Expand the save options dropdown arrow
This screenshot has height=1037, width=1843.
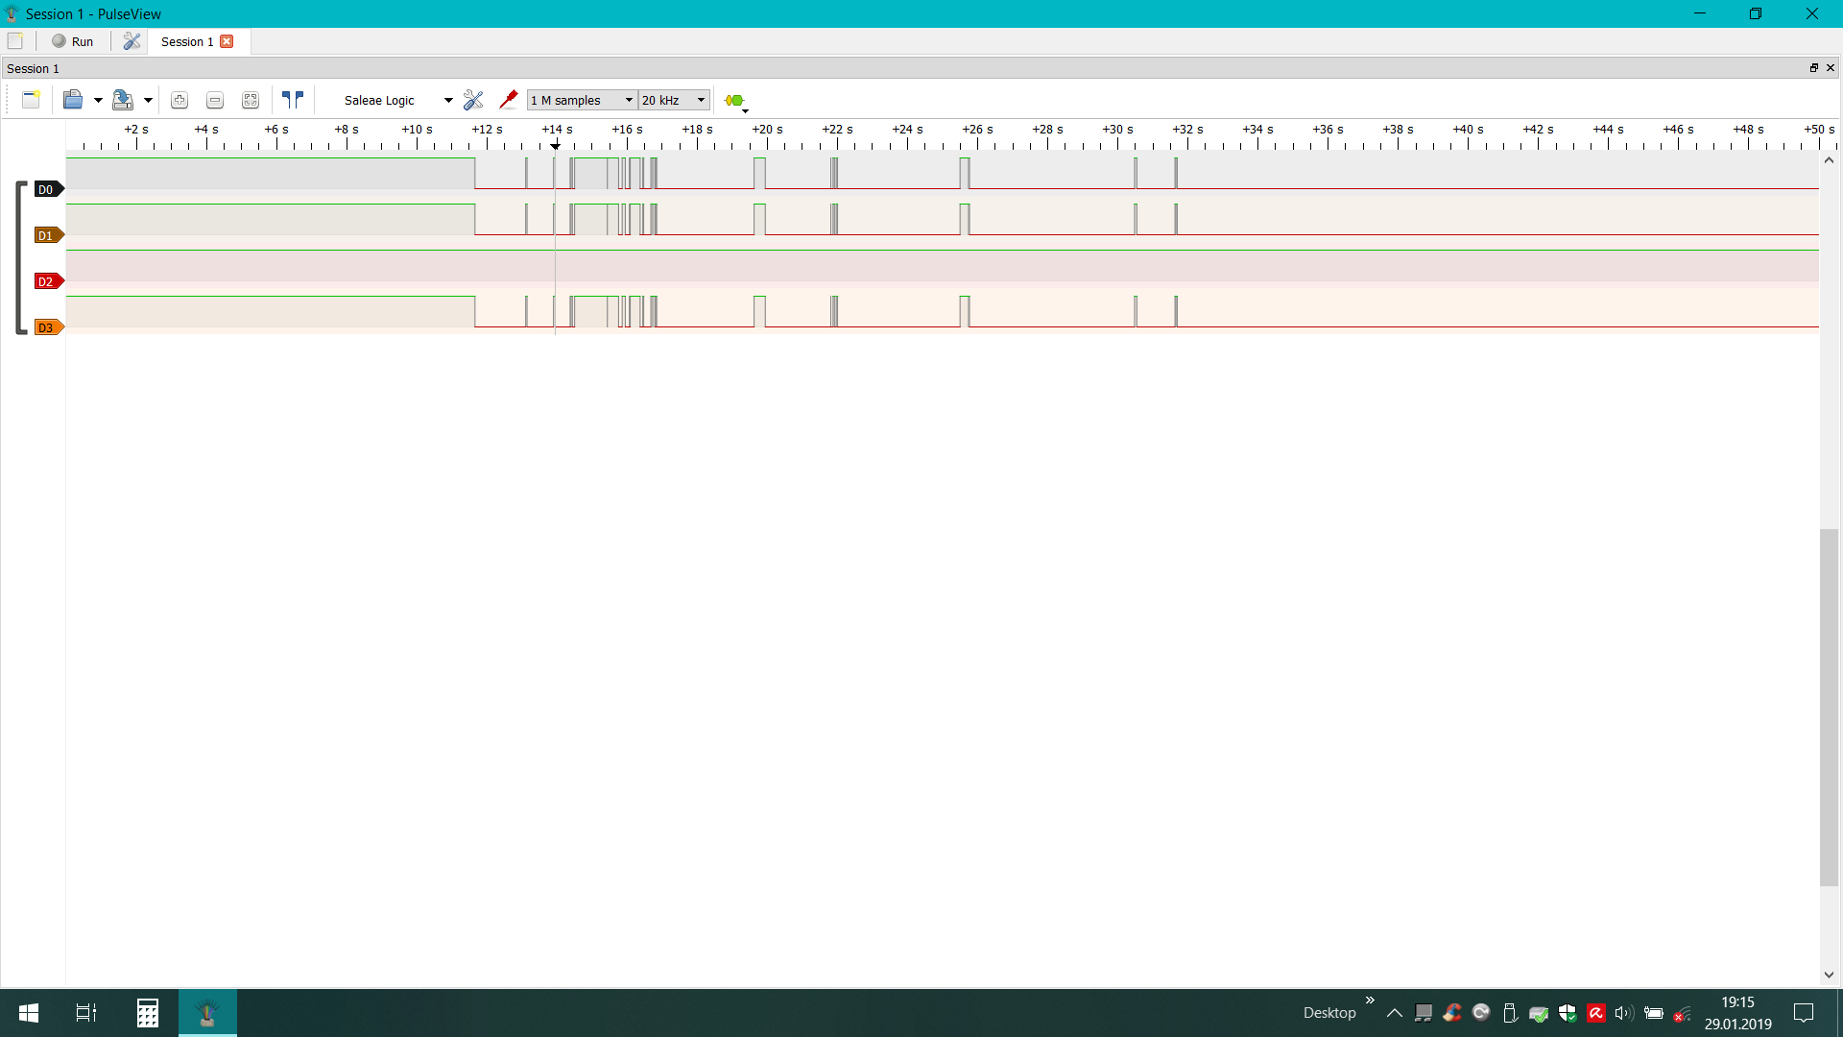click(148, 100)
